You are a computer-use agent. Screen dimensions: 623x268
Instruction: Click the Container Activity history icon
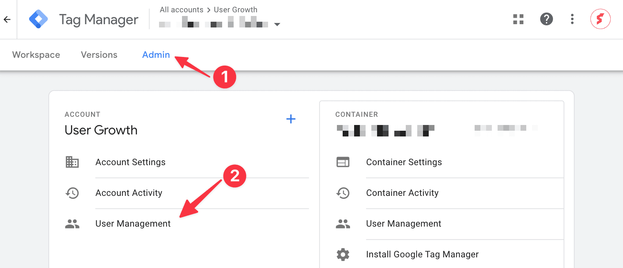343,193
